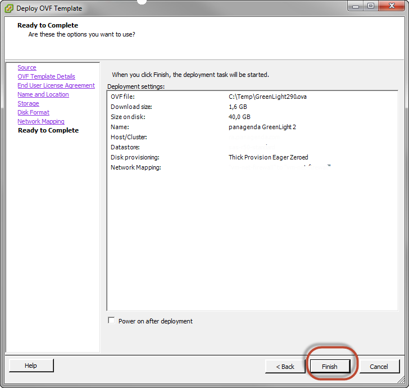
Task: Click the < Back button
Action: pos(285,366)
